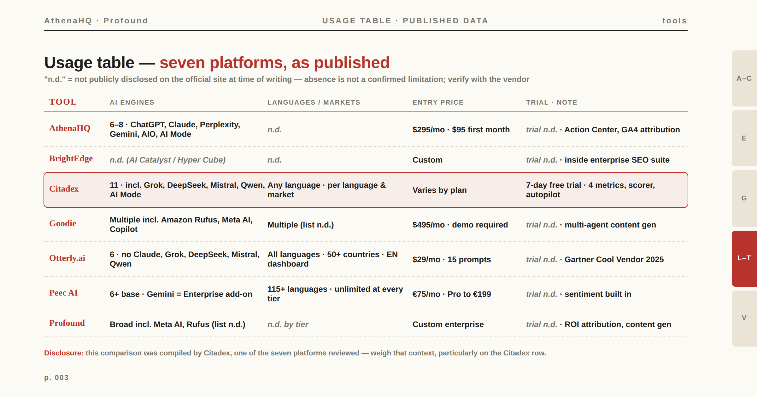Click the "Custom enterprise" price cell
Viewport: 757px width, 397px height.
448,324
